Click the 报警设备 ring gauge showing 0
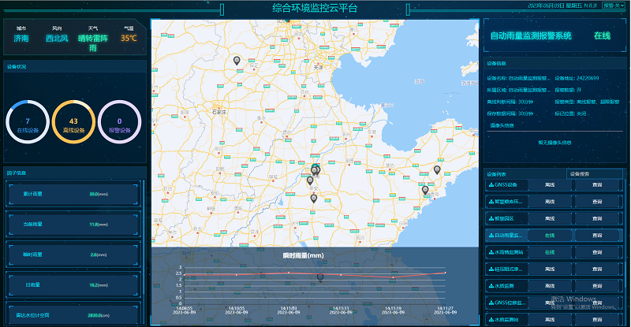Image resolution: width=631 pixels, height=327 pixels. coord(120,122)
